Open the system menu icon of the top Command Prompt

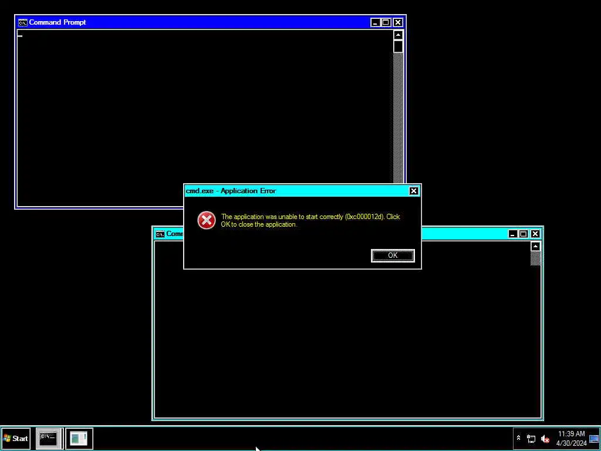click(23, 23)
